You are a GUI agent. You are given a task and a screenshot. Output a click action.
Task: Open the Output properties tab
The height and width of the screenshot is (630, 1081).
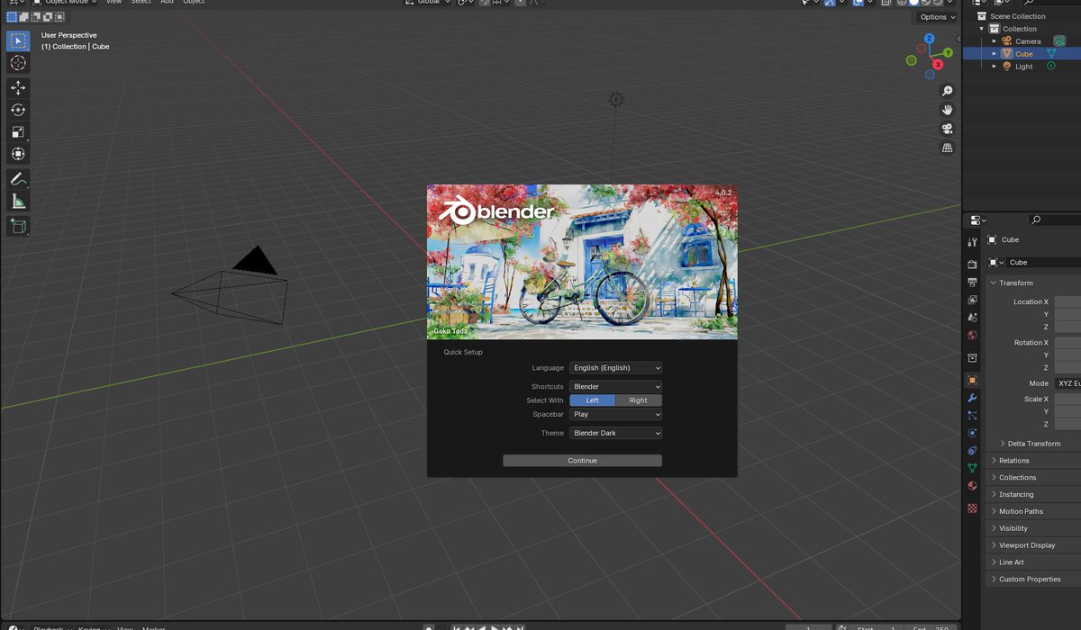pos(972,283)
